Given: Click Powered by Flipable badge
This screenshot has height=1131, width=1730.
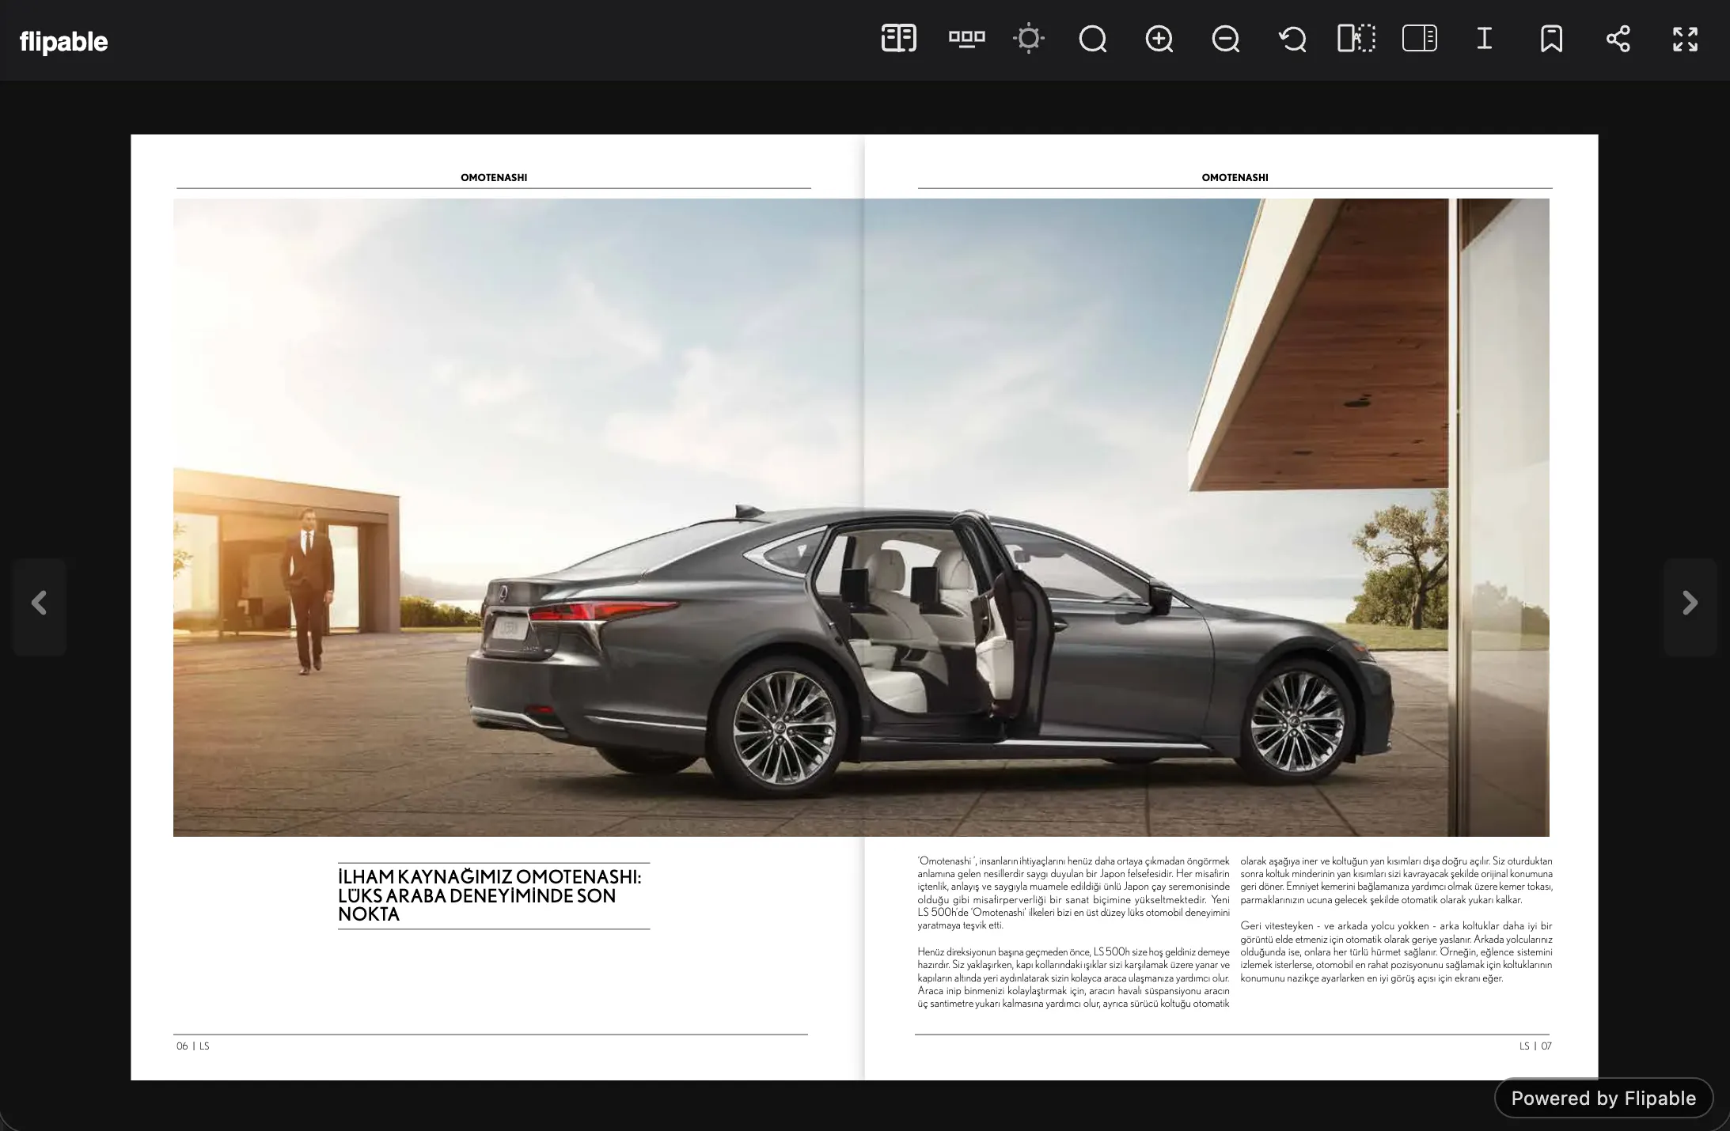Looking at the screenshot, I should [x=1603, y=1098].
